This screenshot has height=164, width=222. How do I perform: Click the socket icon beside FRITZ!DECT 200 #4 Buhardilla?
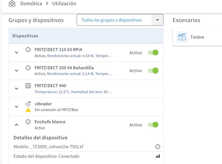click(x=28, y=68)
